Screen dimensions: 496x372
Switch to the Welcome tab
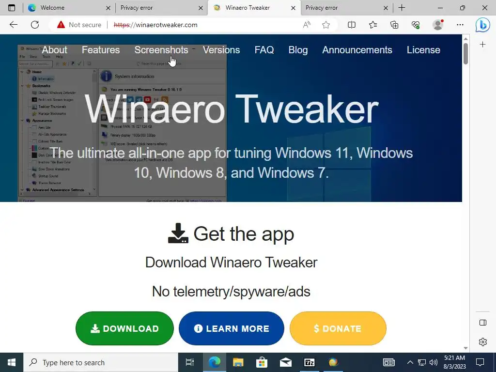coord(69,8)
